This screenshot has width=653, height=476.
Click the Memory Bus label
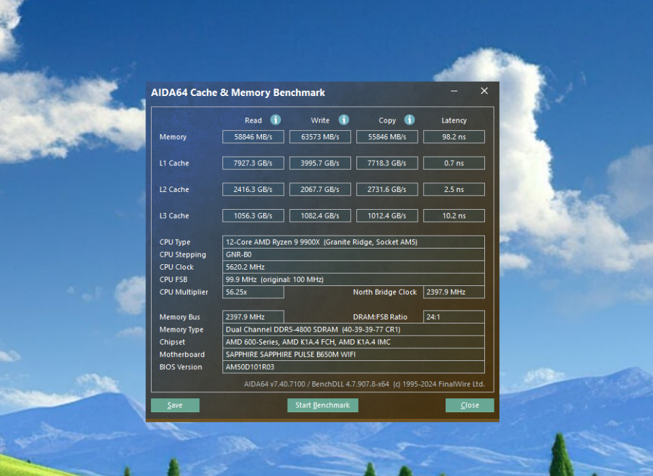coord(180,317)
